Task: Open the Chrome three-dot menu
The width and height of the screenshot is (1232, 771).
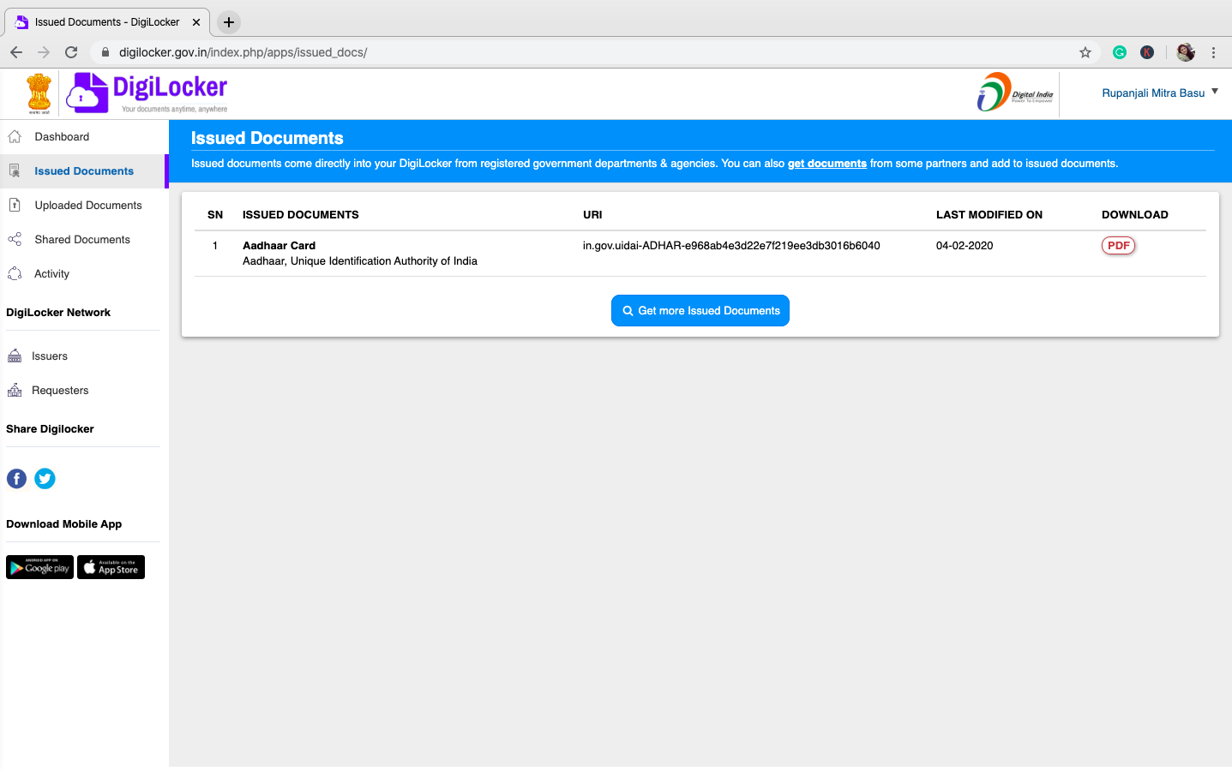Action: (x=1213, y=52)
